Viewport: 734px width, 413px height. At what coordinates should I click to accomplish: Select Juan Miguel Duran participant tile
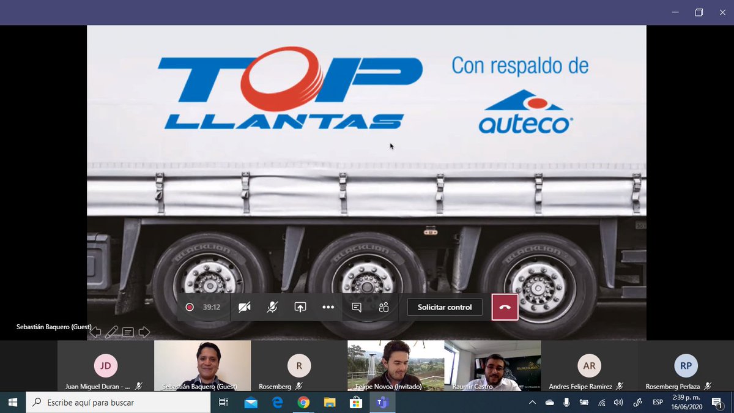click(x=106, y=366)
